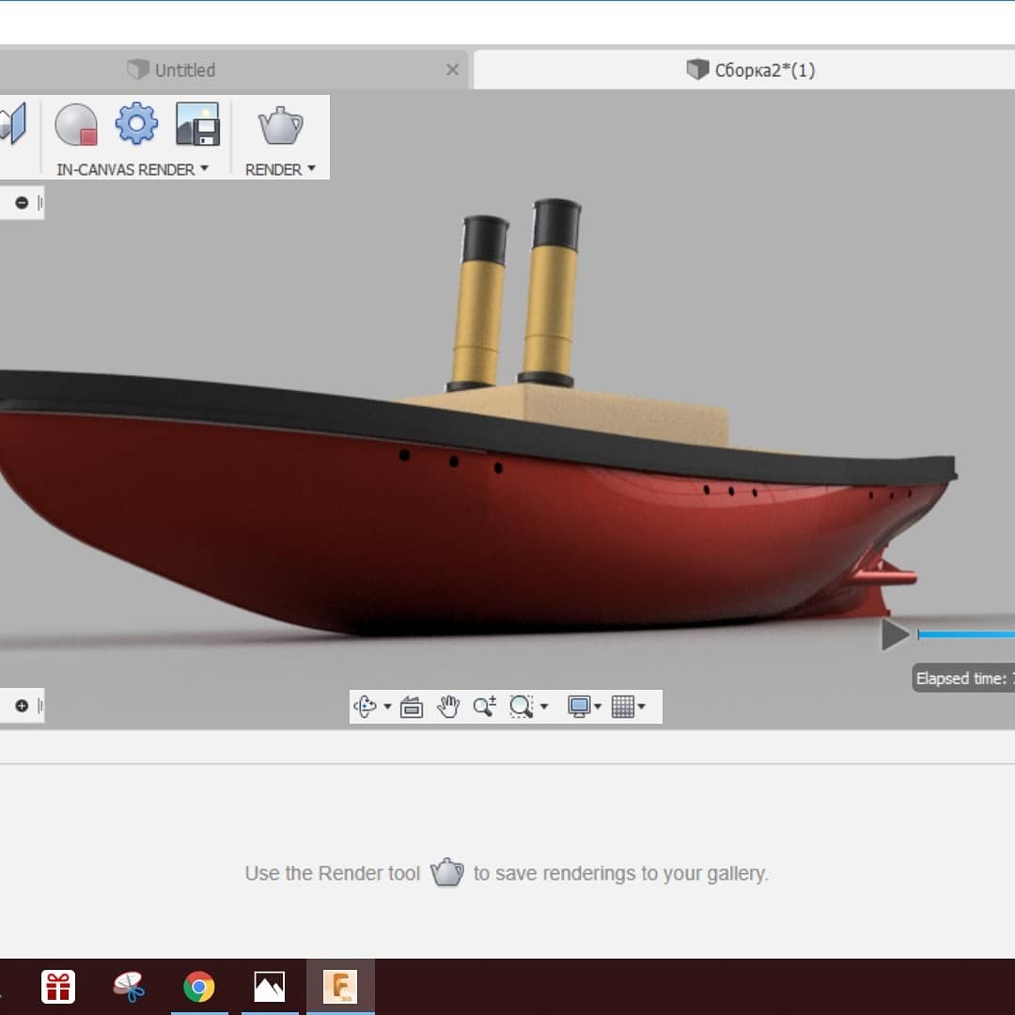The width and height of the screenshot is (1015, 1015).
Task: Select the Orbit navigation tool
Action: point(367,707)
